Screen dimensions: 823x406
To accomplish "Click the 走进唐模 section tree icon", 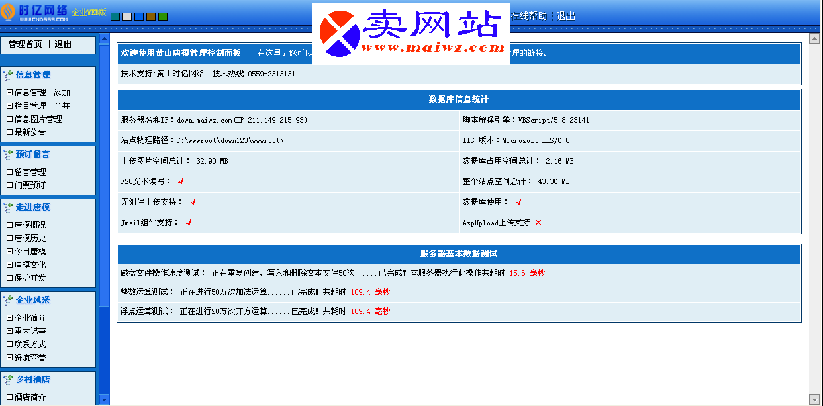I will tap(8, 207).
